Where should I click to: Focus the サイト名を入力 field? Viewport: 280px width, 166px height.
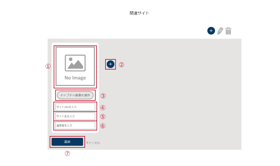(x=75, y=116)
